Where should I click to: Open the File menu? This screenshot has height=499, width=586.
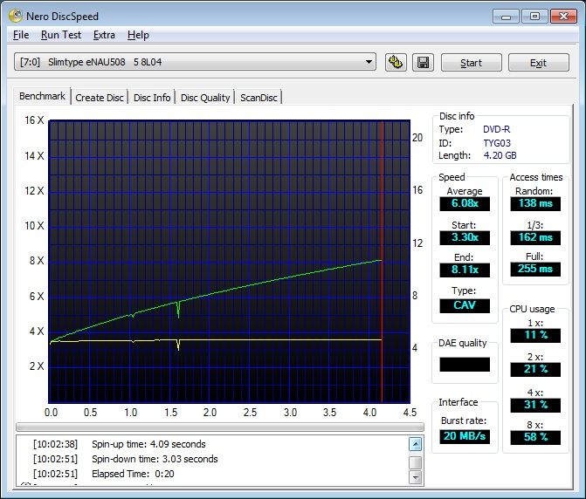click(x=21, y=35)
